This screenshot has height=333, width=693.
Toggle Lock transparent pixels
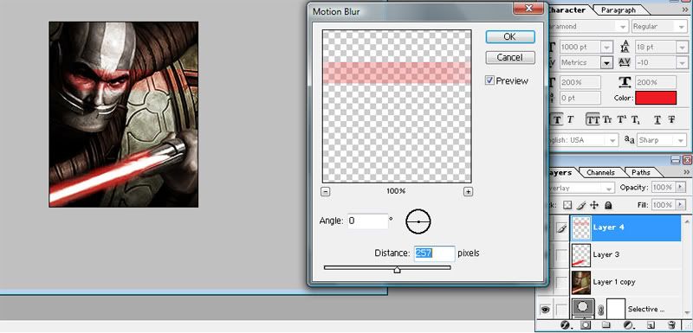tap(567, 205)
